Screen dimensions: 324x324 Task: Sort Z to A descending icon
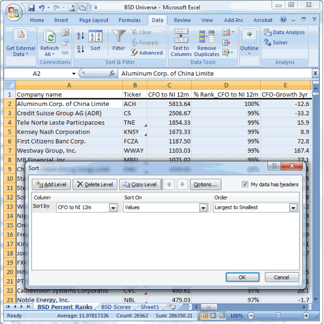tap(80, 49)
